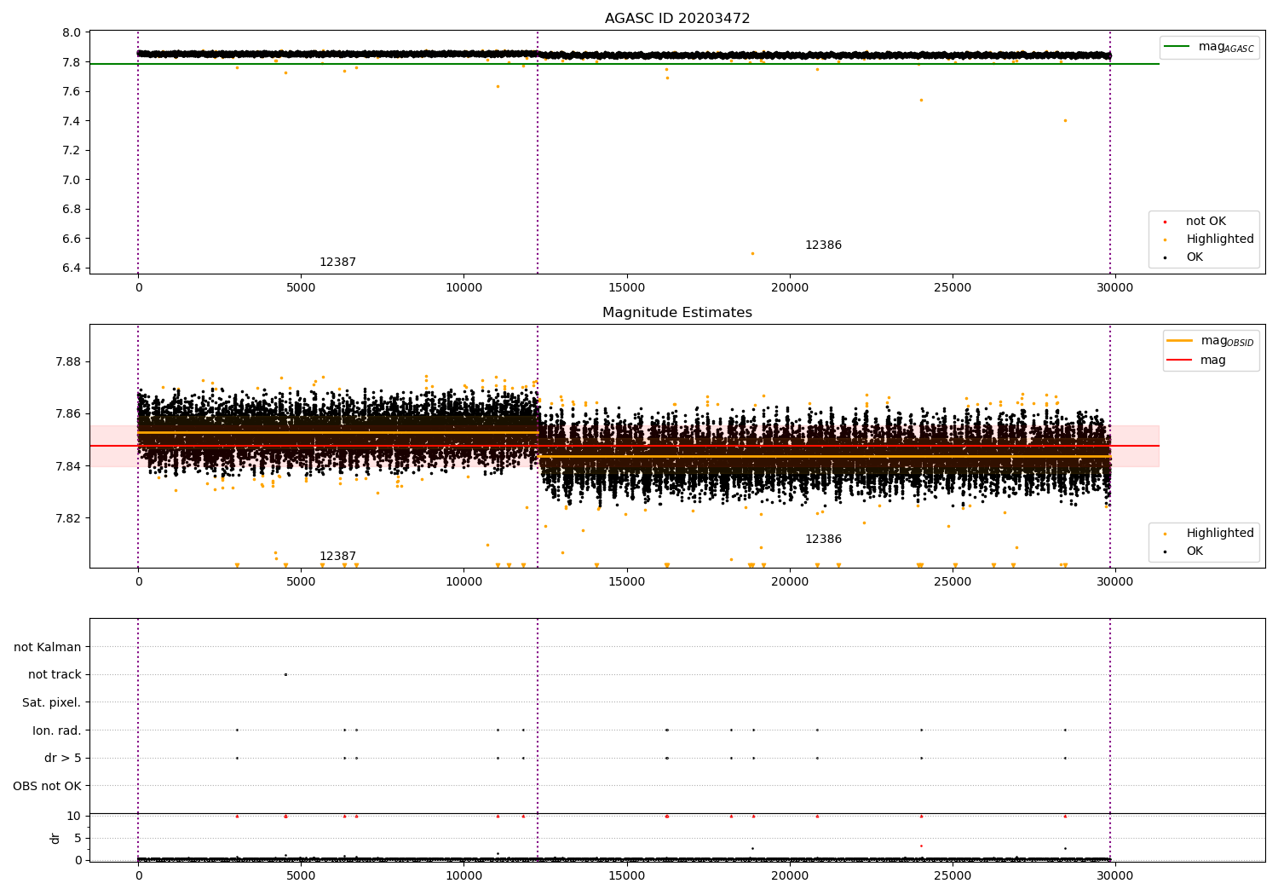Click the lone orange outlier point near magnitude 6.5
This screenshot has height=895, width=1278.
pos(752,253)
